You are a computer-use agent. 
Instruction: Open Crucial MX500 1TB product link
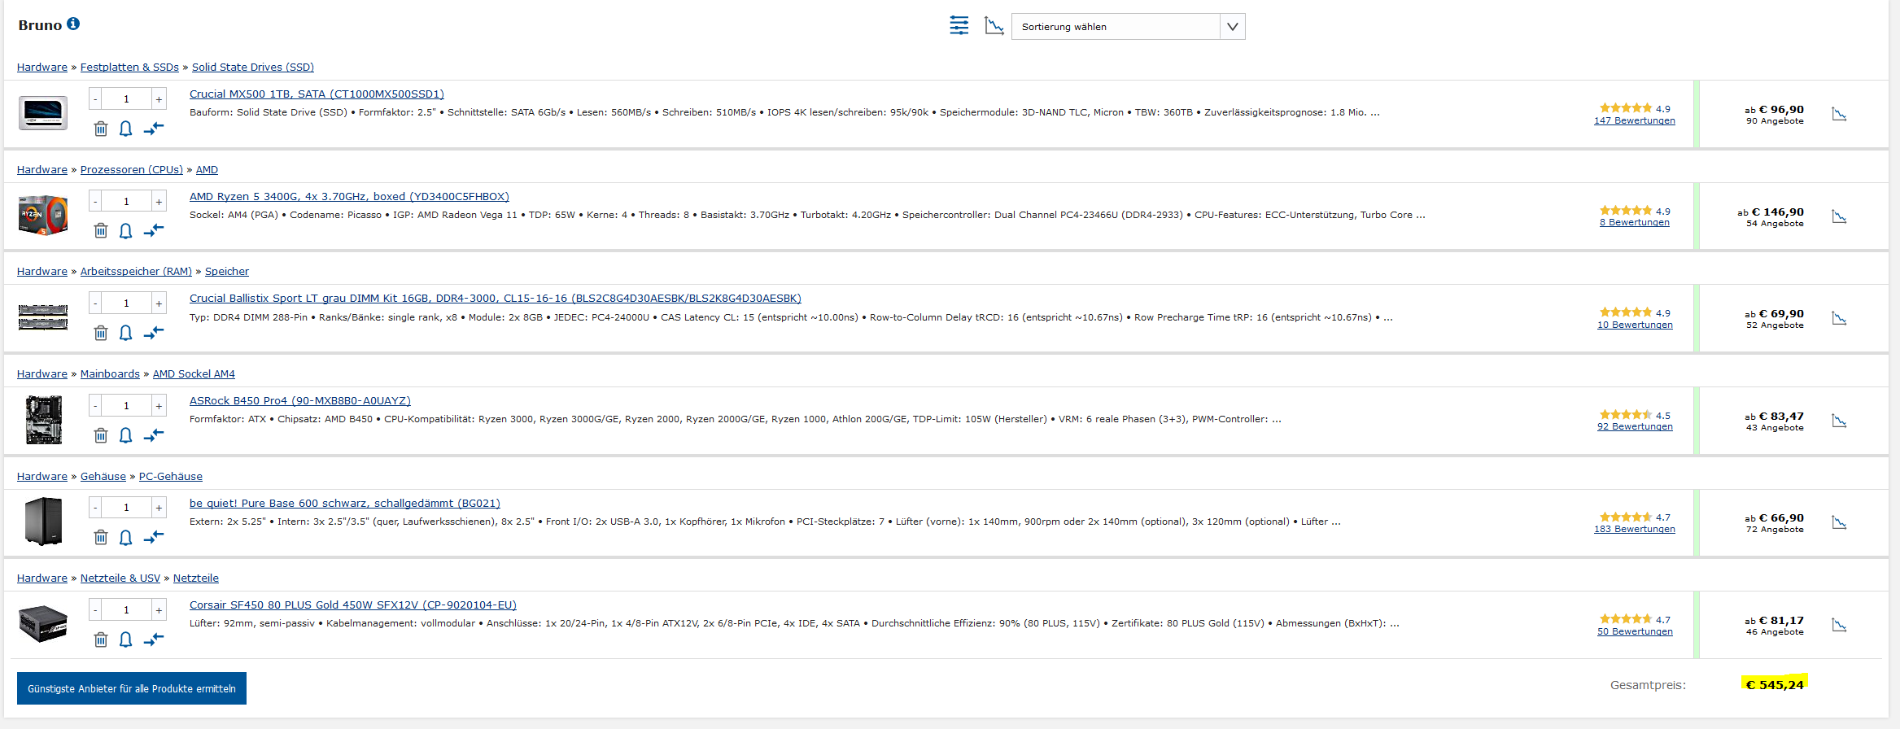tap(317, 94)
